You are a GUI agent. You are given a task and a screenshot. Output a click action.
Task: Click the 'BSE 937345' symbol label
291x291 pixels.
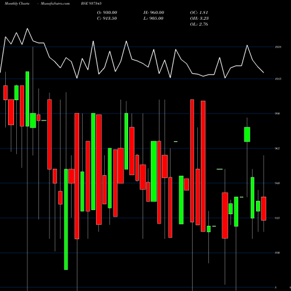tap(91, 3)
